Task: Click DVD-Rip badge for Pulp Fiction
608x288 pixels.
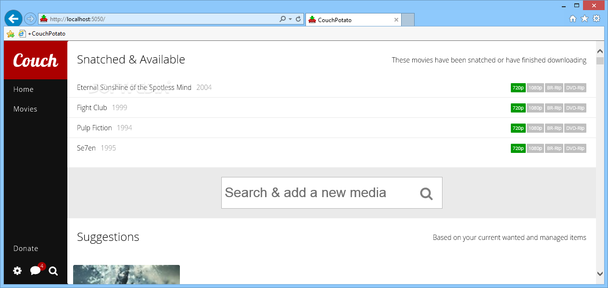Action: (575, 128)
